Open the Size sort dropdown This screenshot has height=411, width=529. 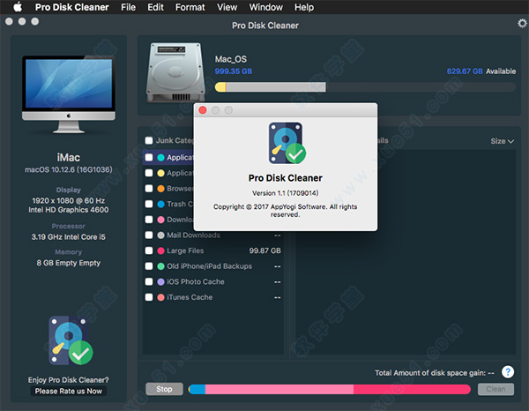(x=502, y=141)
